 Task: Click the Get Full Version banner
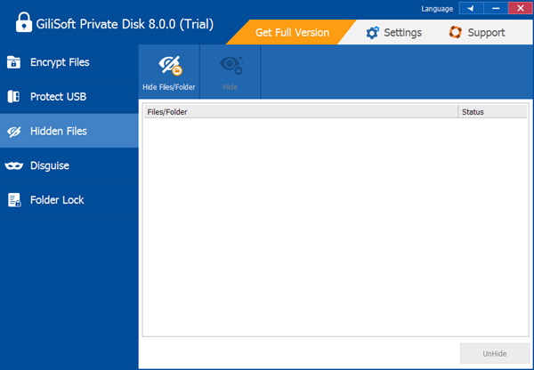click(292, 32)
